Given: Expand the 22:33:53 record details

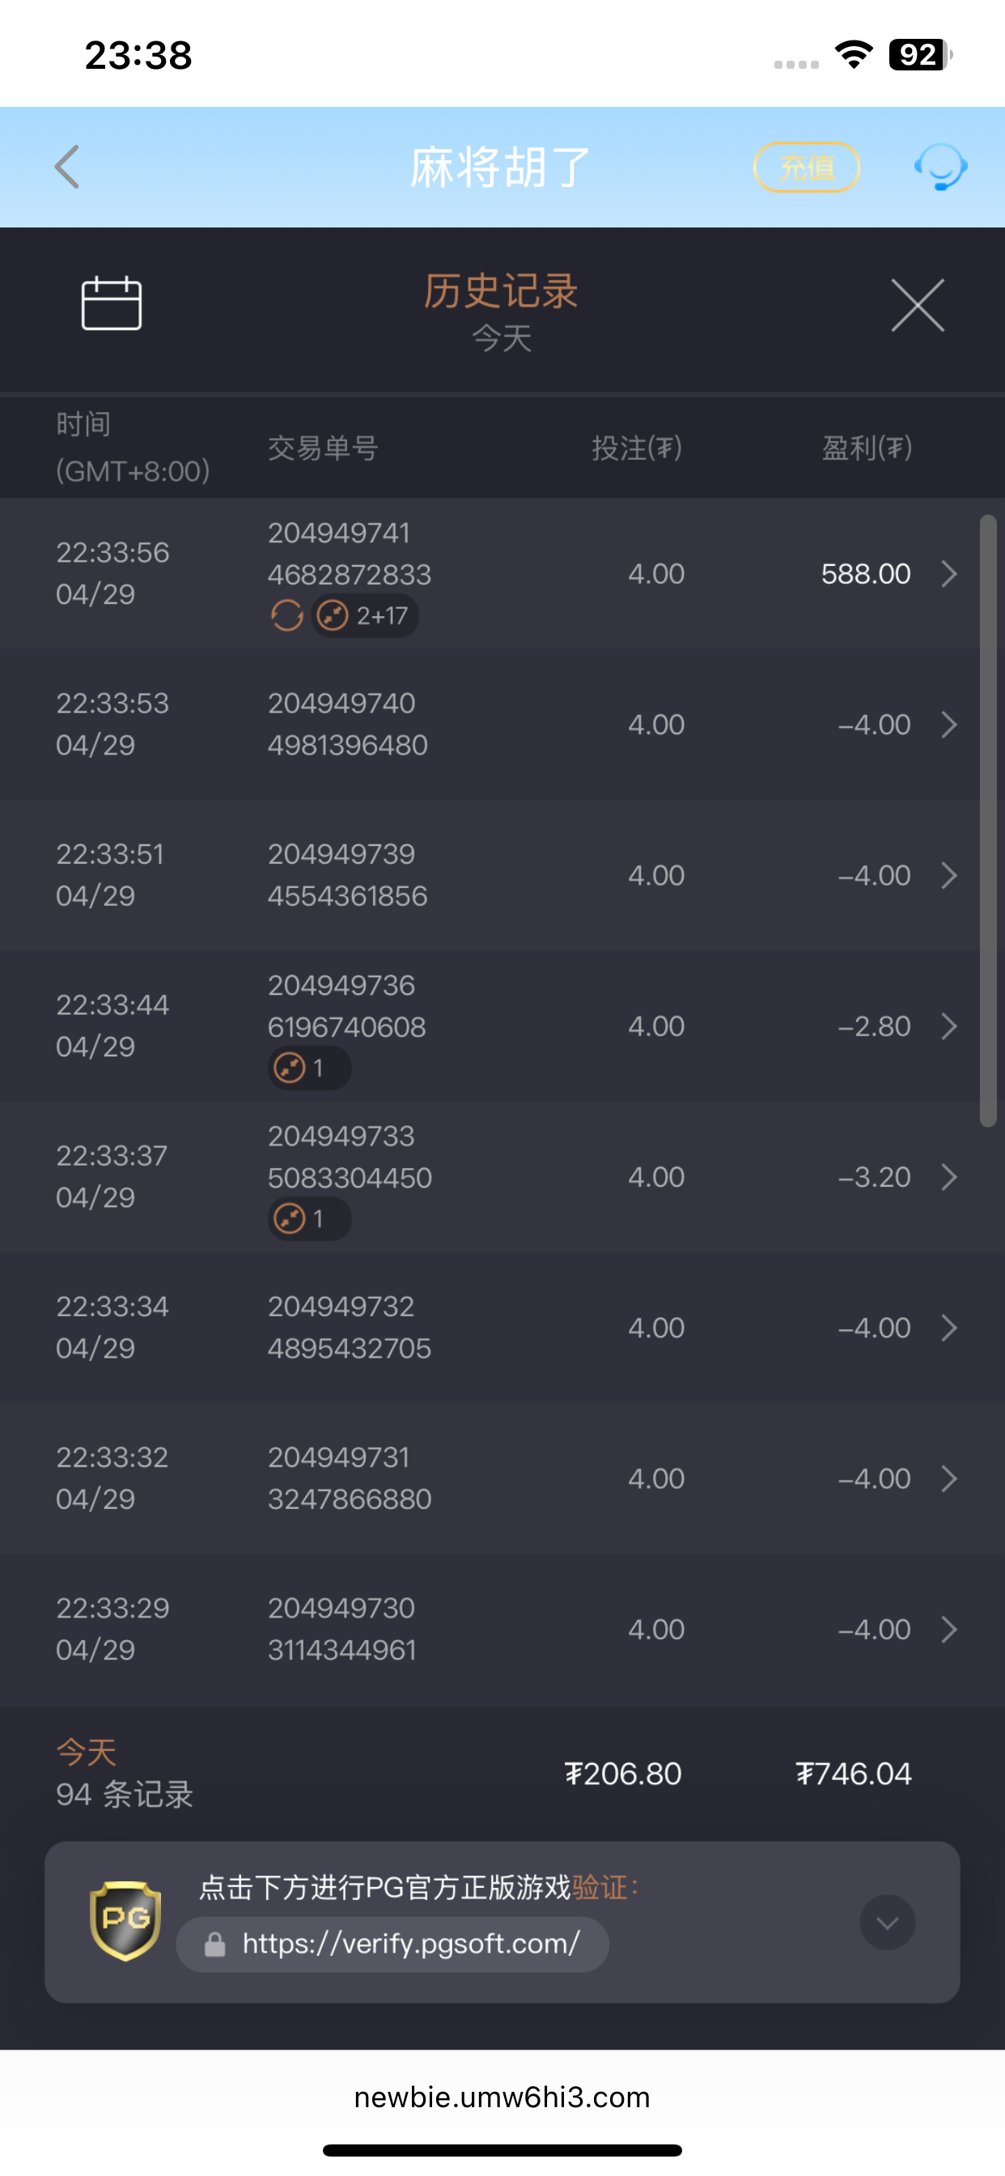Looking at the screenshot, I should coord(949,725).
